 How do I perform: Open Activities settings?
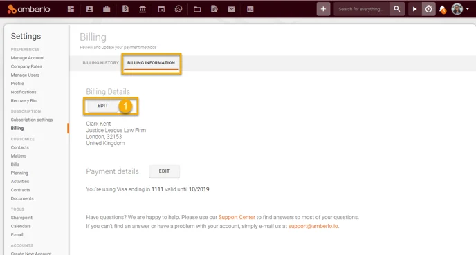20,181
